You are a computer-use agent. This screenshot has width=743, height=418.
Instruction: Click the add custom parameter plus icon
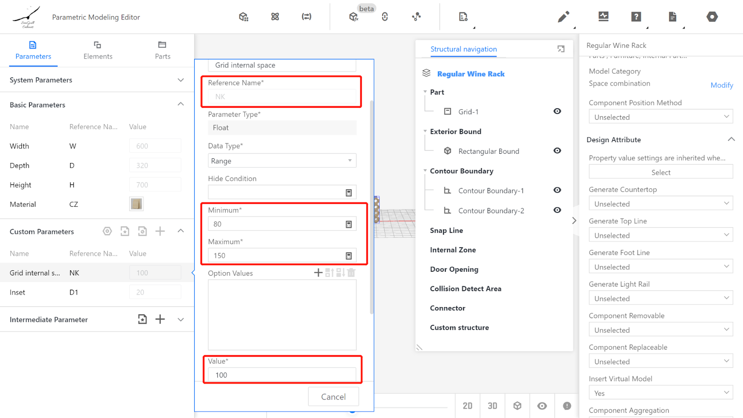point(160,231)
